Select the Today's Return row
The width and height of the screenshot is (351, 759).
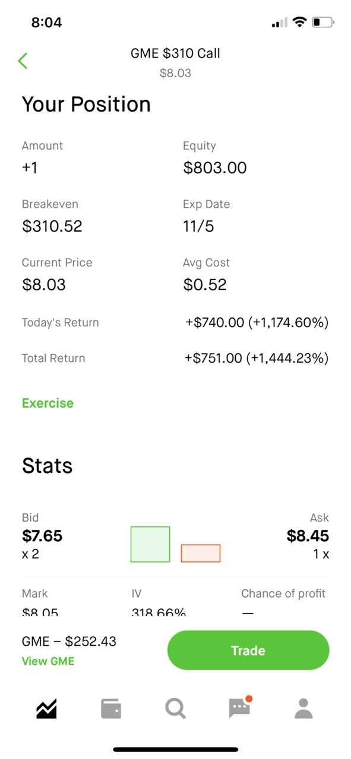point(175,322)
